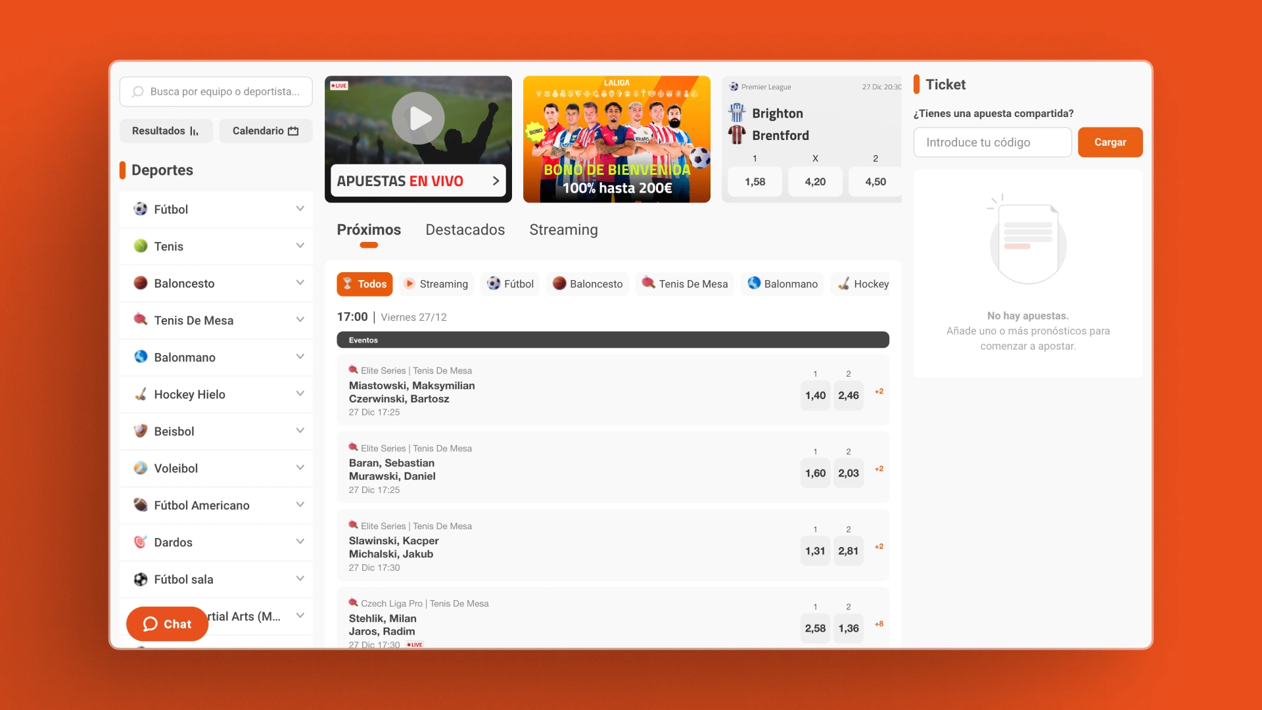Click +2 odds expander for Miastowski match

pos(878,391)
